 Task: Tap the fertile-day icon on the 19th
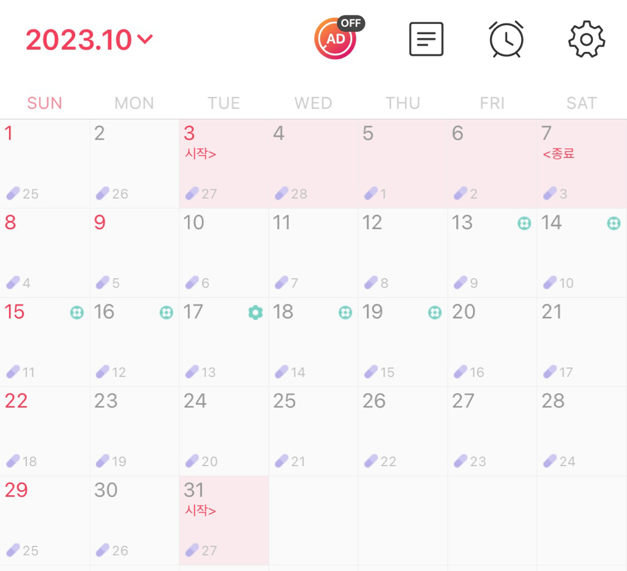tap(435, 312)
